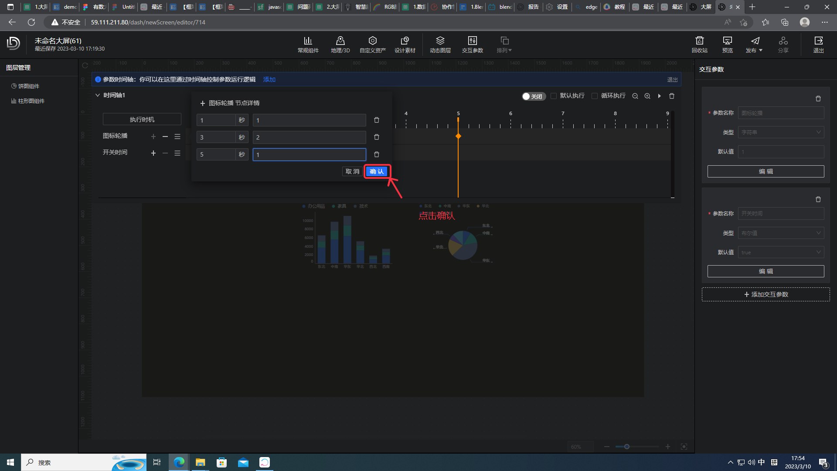The image size is (837, 471).
Task: Remove a node from 图标轮播 row
Action: (x=165, y=137)
